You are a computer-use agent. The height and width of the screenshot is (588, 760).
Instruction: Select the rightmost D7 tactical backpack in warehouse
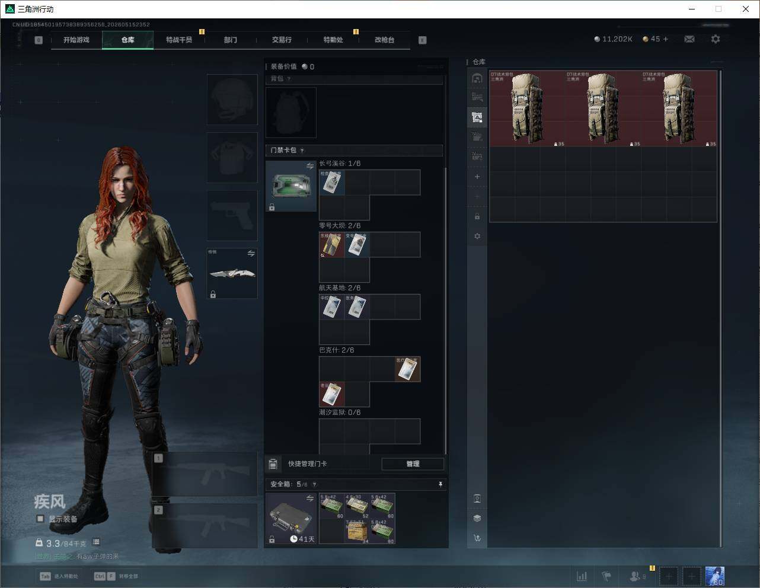pyautogui.click(x=679, y=108)
